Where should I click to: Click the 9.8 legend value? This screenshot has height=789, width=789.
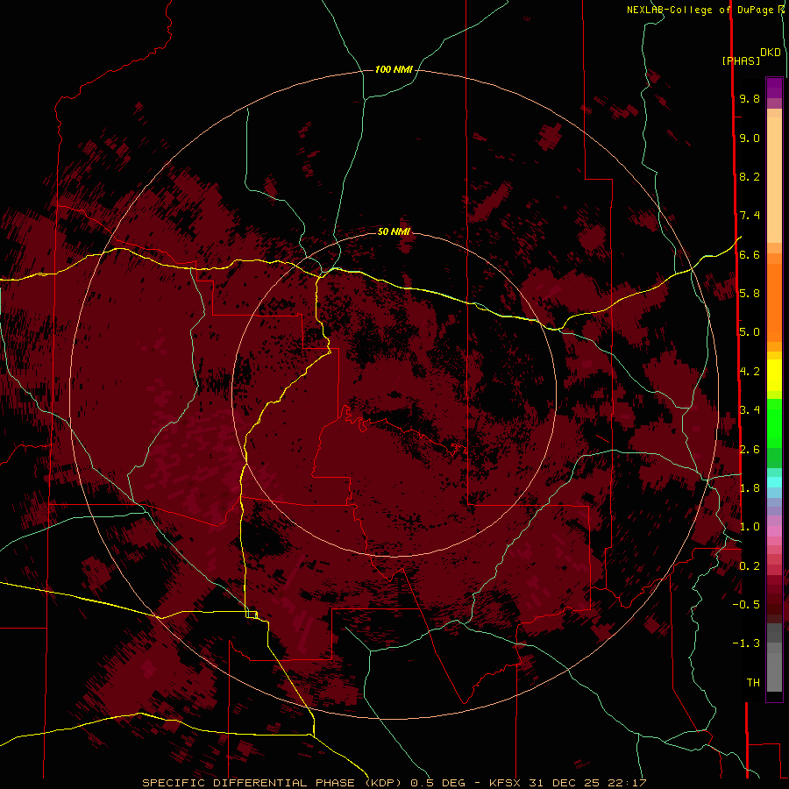tap(750, 98)
